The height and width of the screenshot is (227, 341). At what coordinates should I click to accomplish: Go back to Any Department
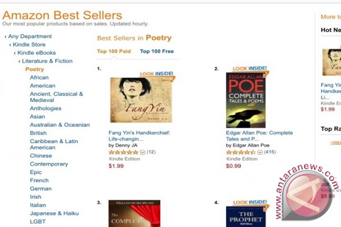point(30,36)
